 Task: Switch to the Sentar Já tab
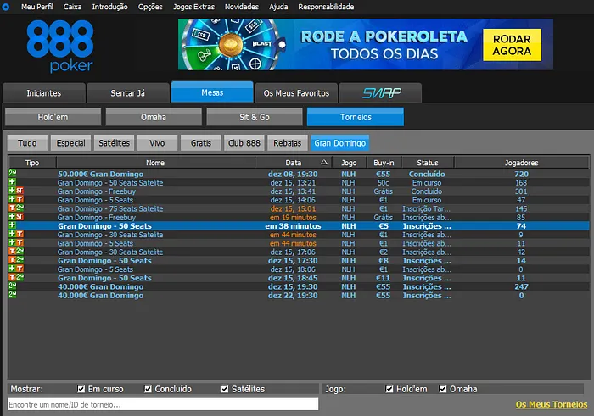coord(127,93)
